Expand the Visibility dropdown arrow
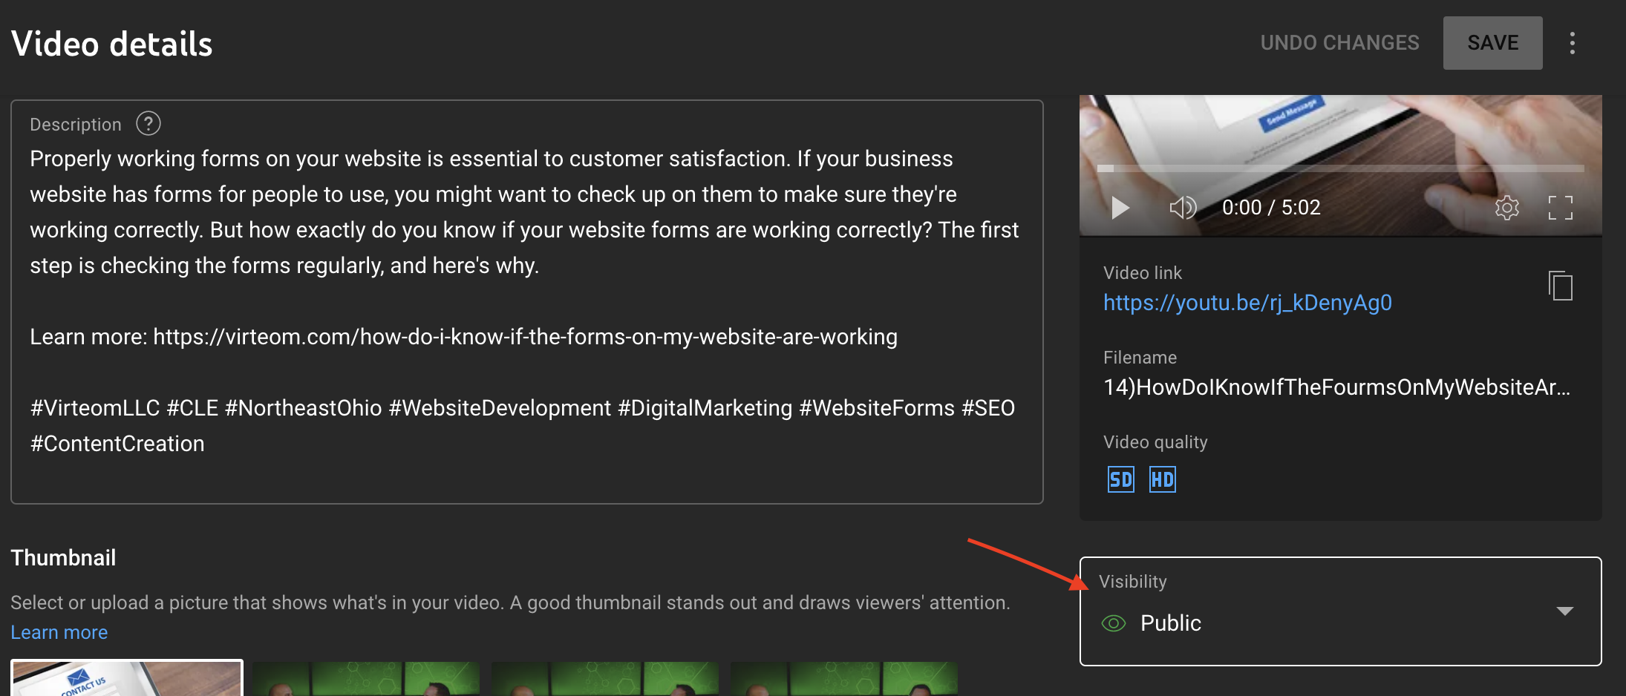Viewport: 1626px width, 696px height. [1564, 611]
